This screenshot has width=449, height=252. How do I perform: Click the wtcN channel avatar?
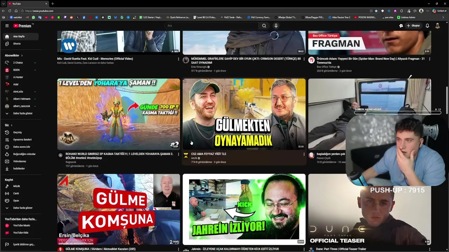pyautogui.click(x=186, y=155)
